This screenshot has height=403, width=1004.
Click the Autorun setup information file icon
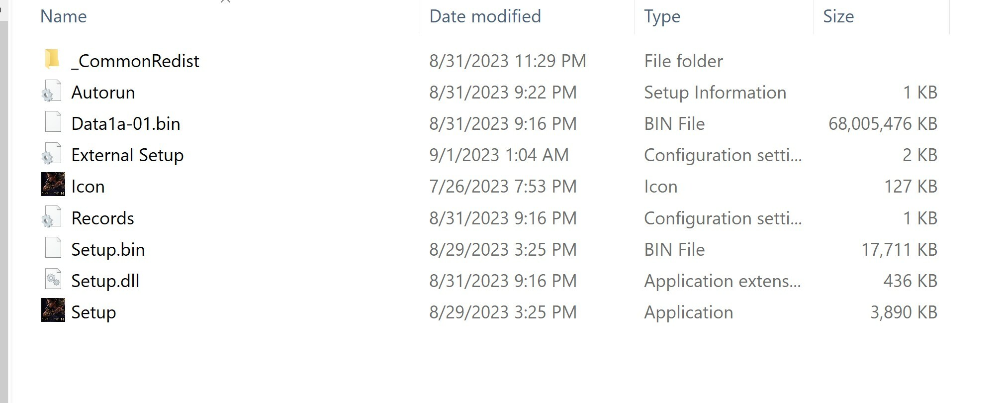pyautogui.click(x=52, y=92)
